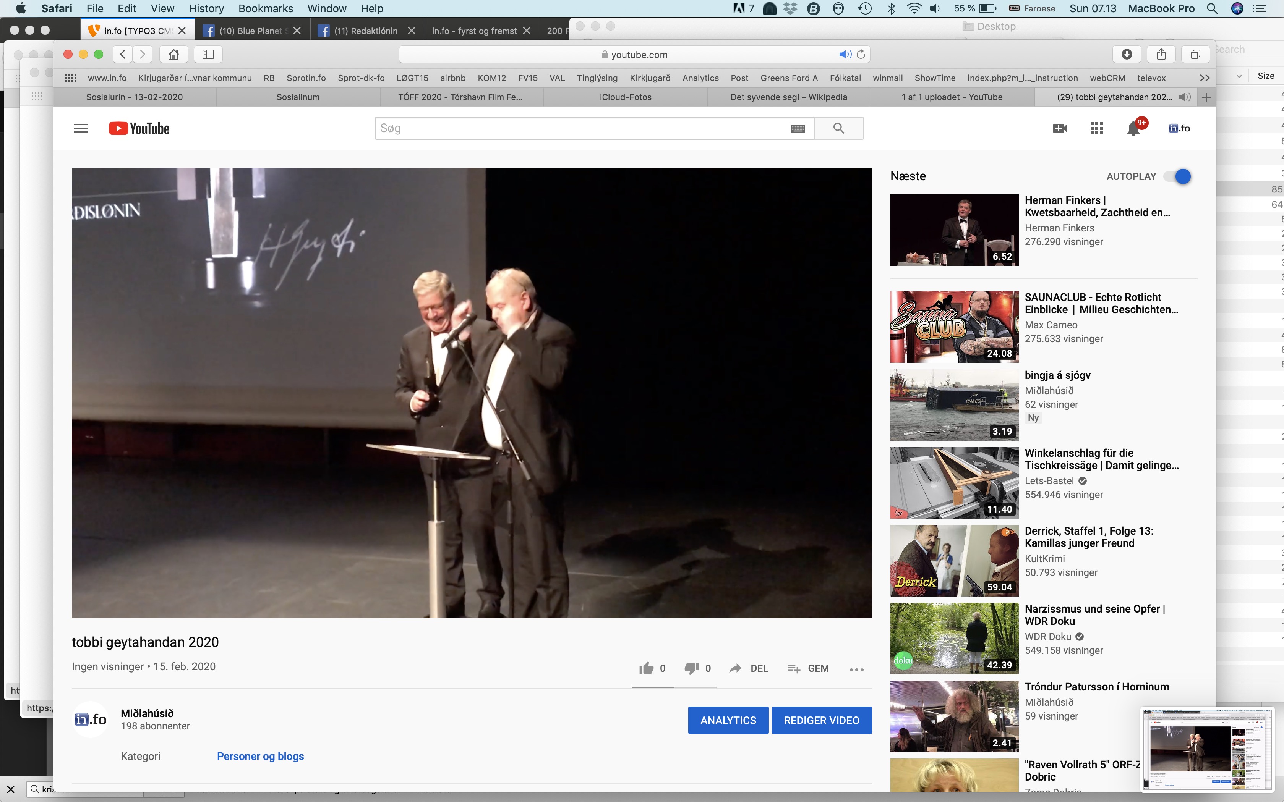
Task: Open the Bookmarks menu
Action: tap(265, 8)
